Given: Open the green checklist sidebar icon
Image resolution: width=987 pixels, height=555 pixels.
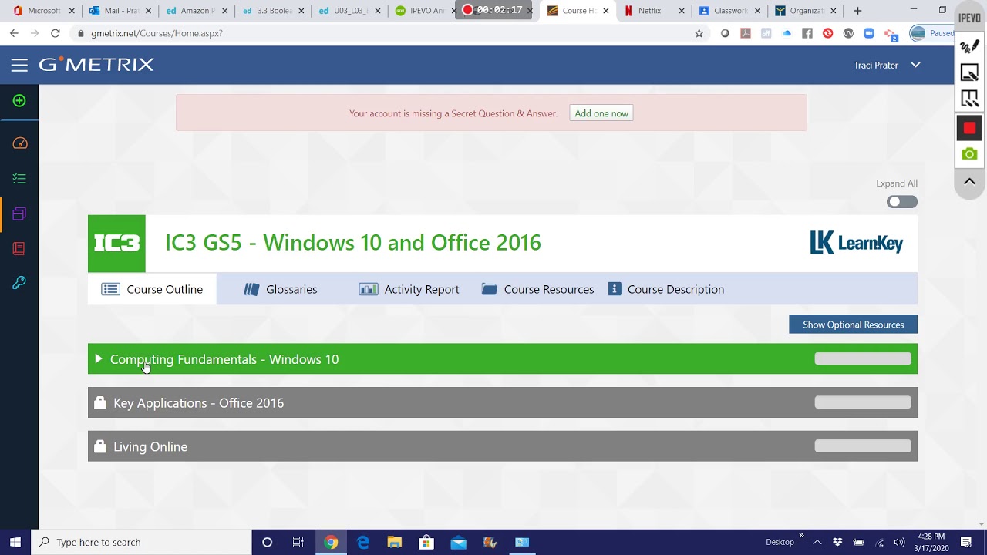Looking at the screenshot, I should (19, 179).
